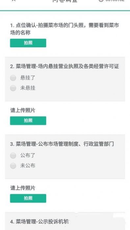Tap 拍照 button below question 3 upload prompt
The image size is (130, 230).
pos(28,198)
